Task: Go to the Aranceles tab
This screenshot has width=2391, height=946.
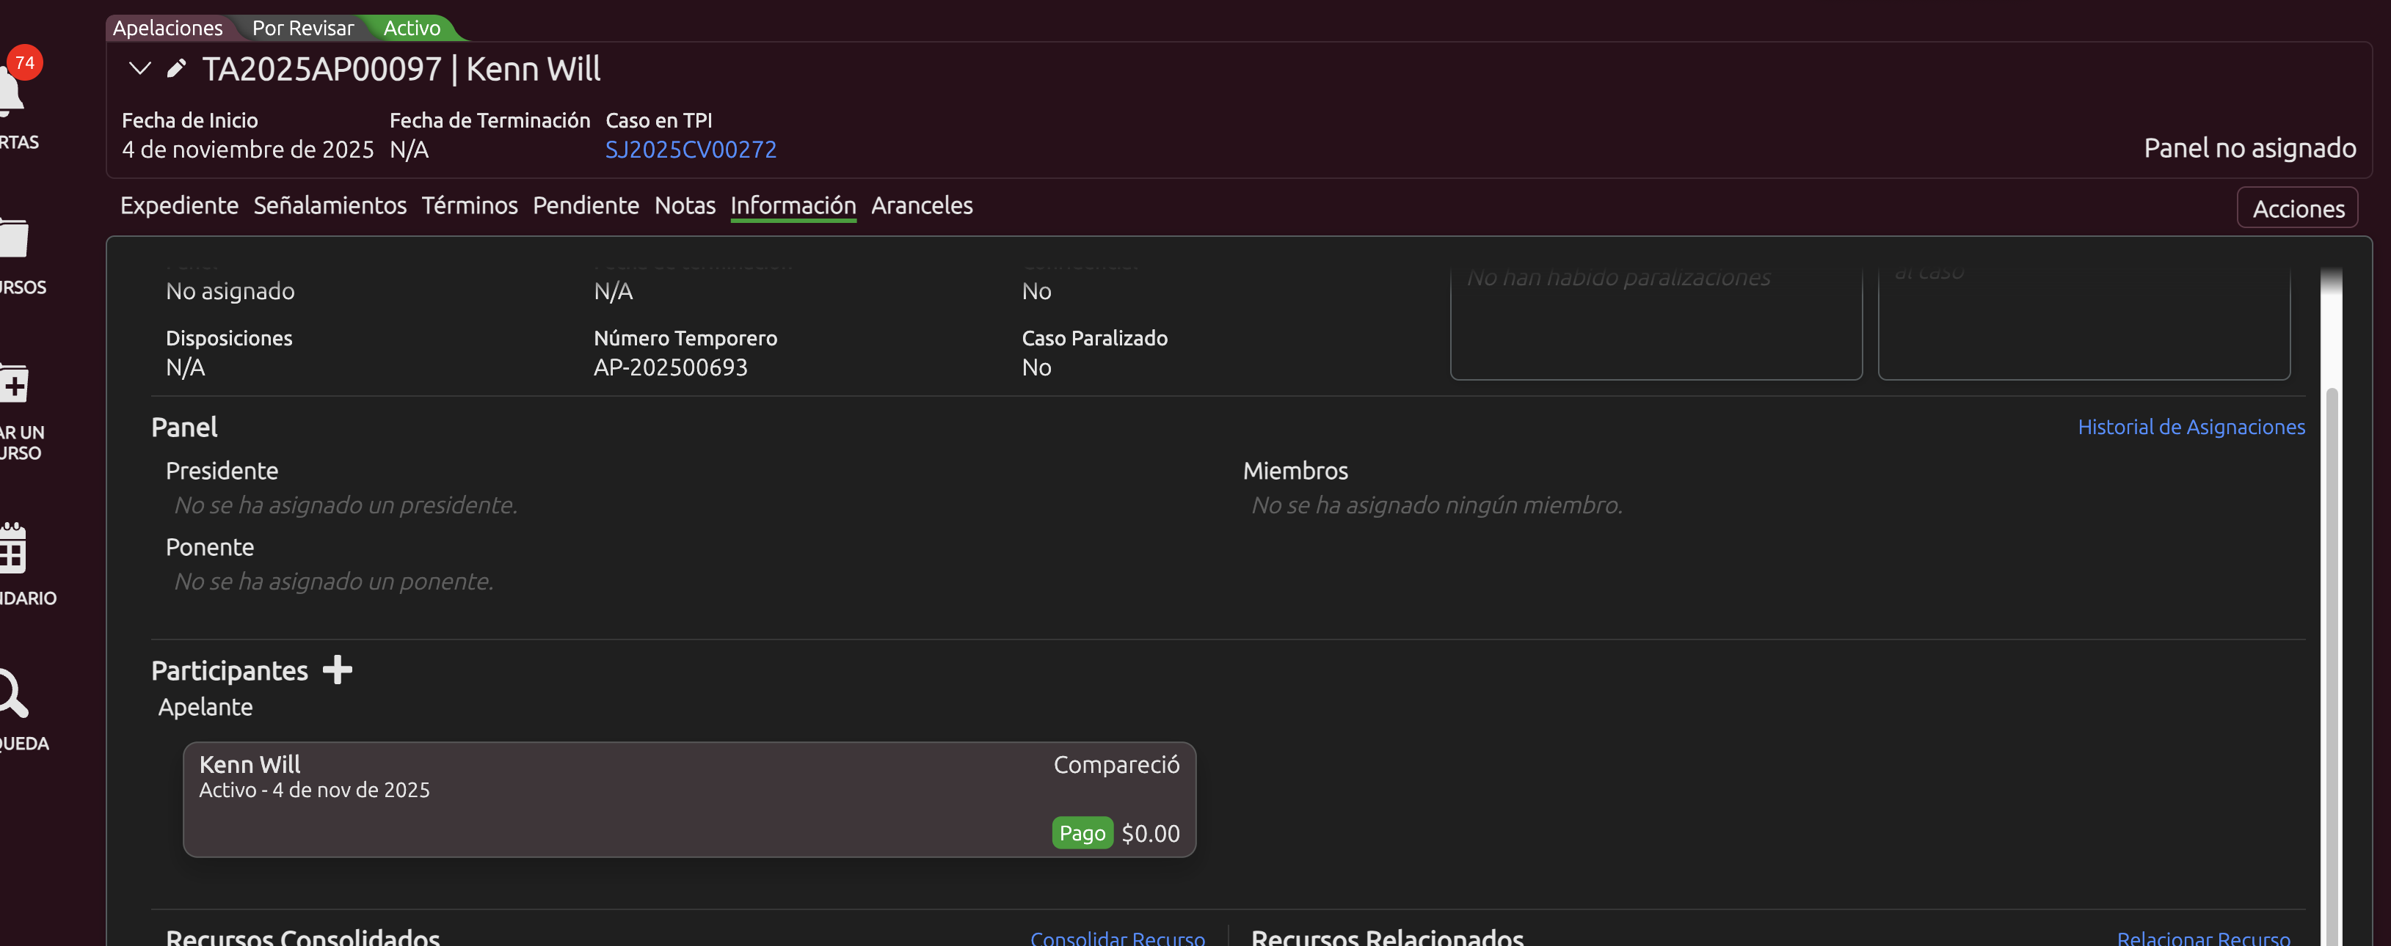Action: pyautogui.click(x=921, y=205)
